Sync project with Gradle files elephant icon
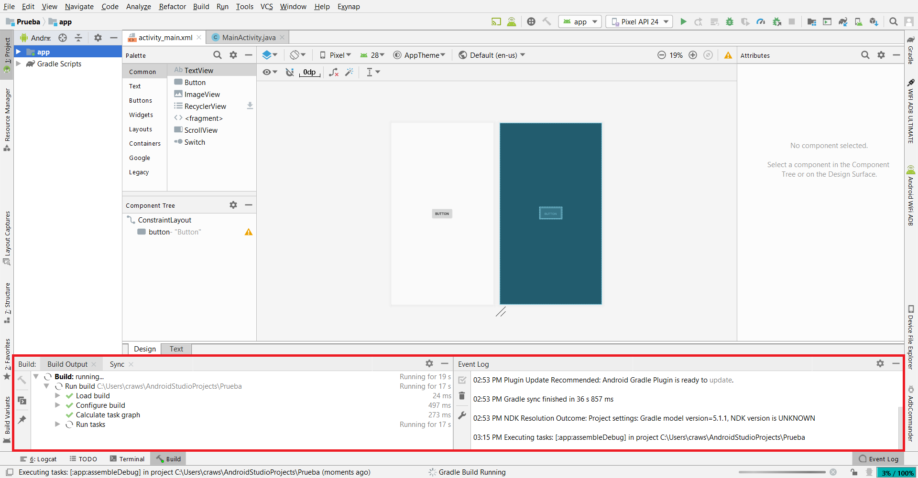This screenshot has width=918, height=478. point(843,21)
